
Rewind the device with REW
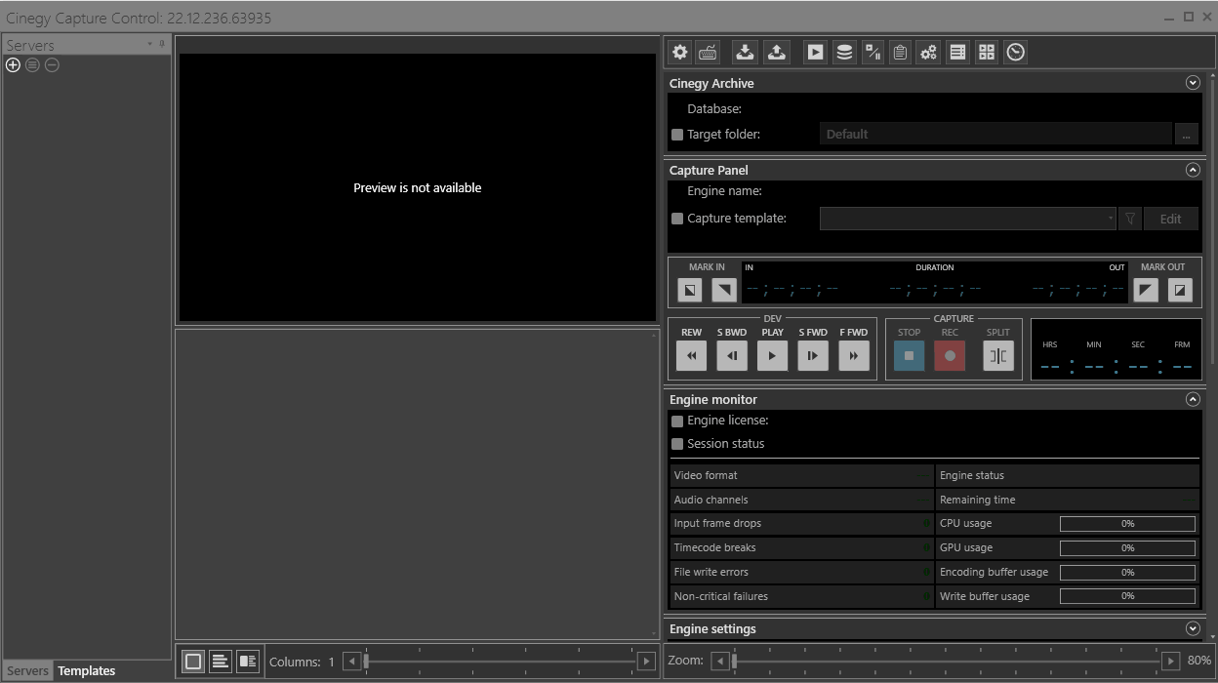[691, 356]
